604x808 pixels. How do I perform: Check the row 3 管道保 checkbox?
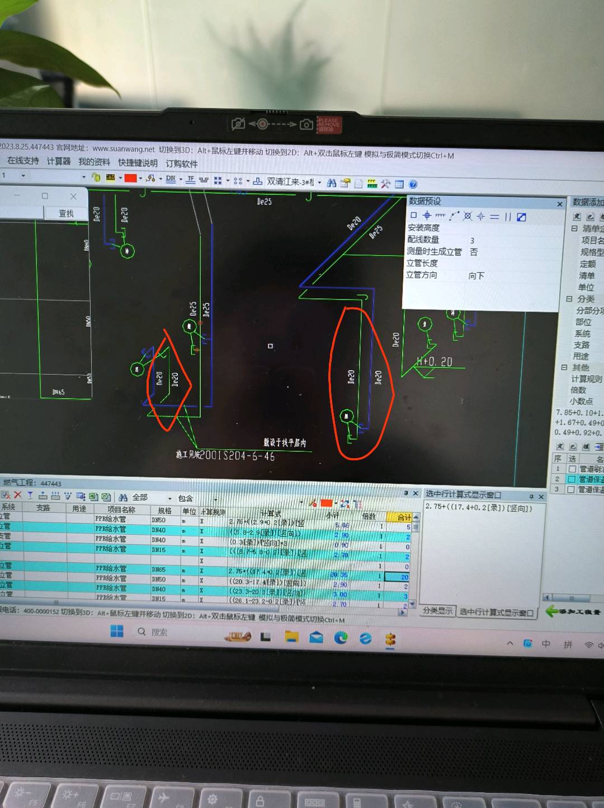[x=571, y=489]
